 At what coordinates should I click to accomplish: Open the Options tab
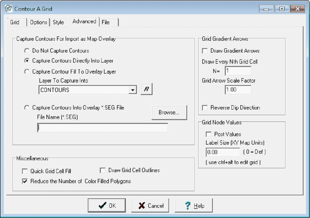coord(38,22)
